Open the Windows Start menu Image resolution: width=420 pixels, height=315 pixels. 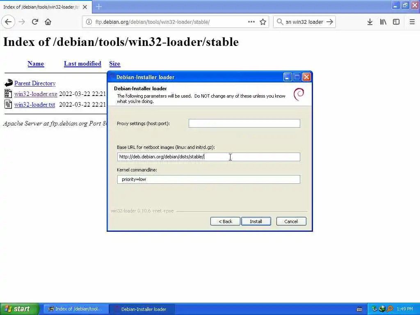pos(20,309)
